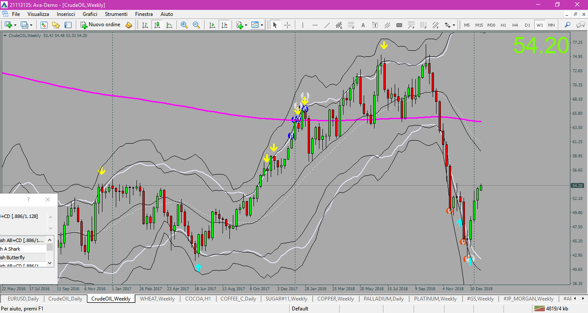Expand the arrows objects dropdown
Viewport: 588px width, 313px height.
(x=454, y=25)
